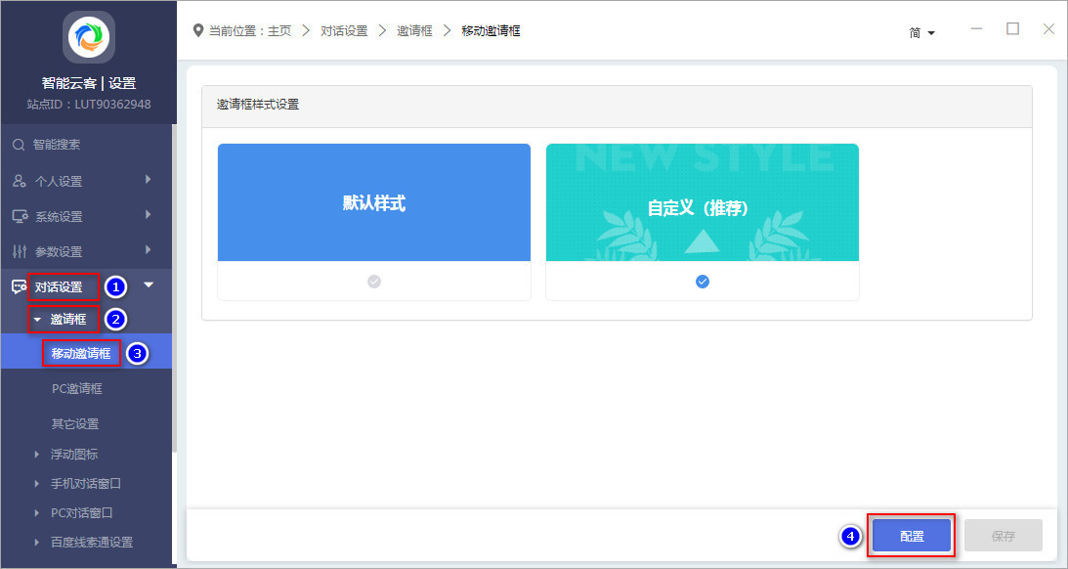The height and width of the screenshot is (569, 1068).
Task: Collapse the 对话设置 down arrow
Action: [x=149, y=284]
